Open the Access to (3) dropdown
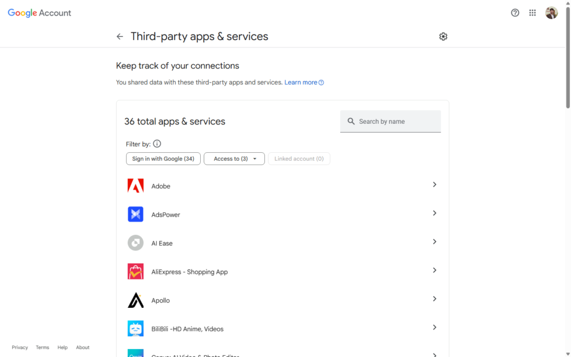 pos(234,159)
